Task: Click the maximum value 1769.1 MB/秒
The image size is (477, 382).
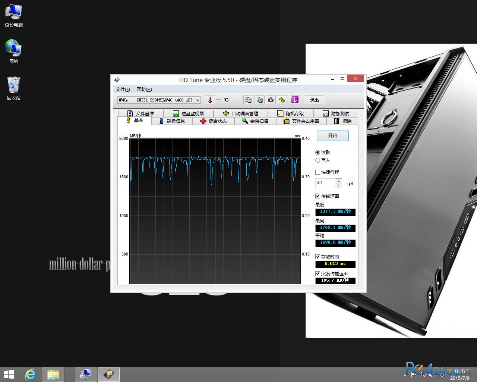Action: click(335, 228)
